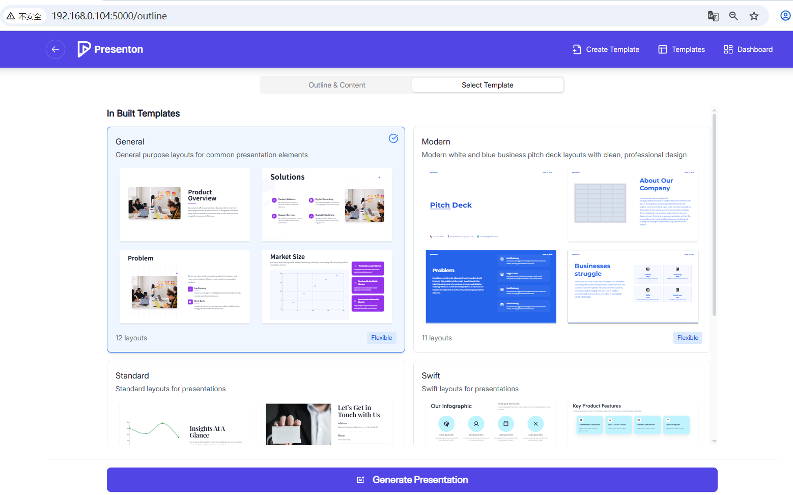Click the 11 layouts label
This screenshot has height=495, width=793.
tap(437, 338)
